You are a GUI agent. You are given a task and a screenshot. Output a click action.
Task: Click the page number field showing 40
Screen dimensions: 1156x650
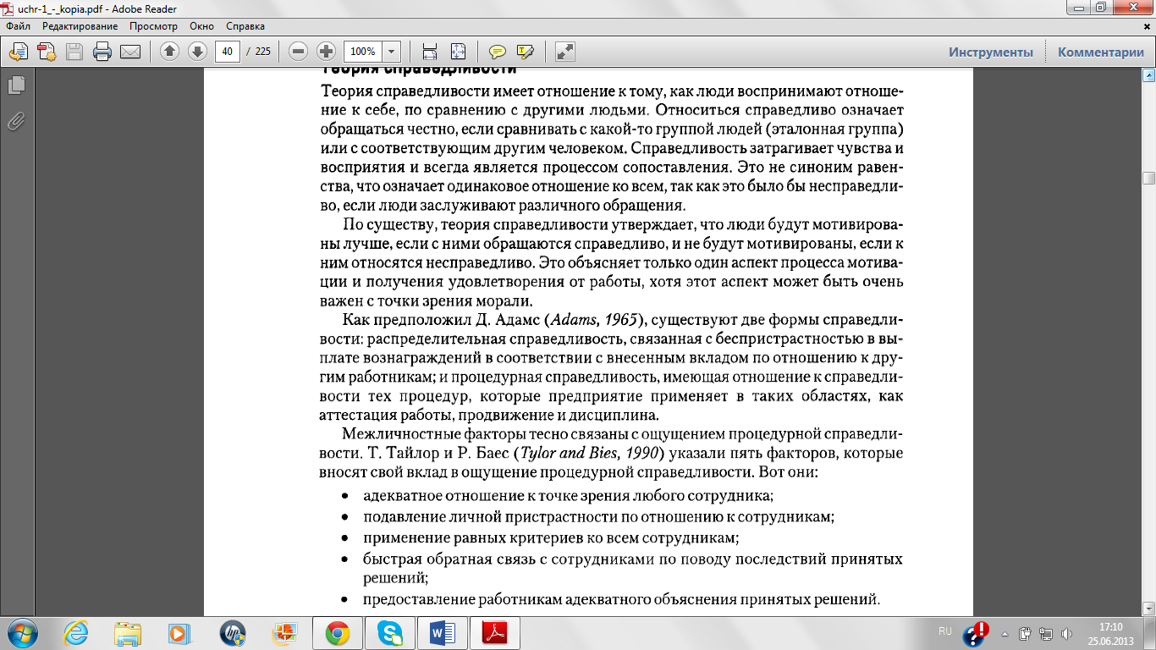(x=227, y=52)
